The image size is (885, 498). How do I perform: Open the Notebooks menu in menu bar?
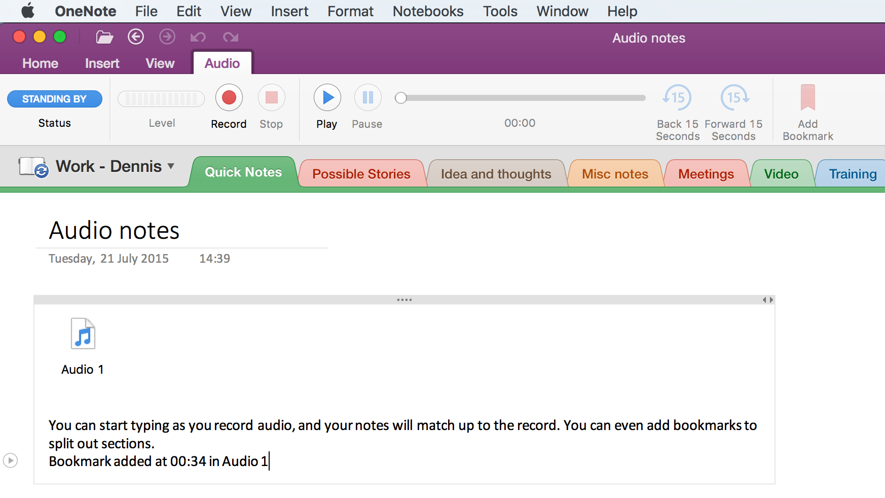[427, 11]
